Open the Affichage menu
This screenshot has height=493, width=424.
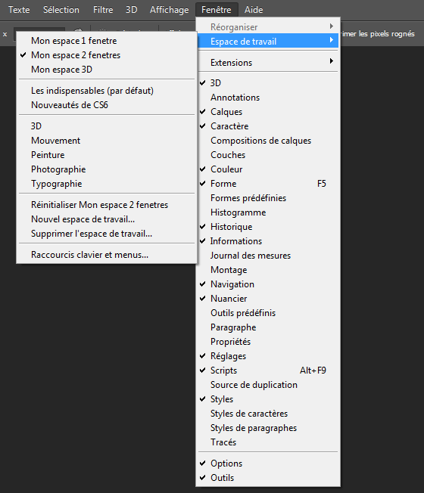click(x=170, y=10)
